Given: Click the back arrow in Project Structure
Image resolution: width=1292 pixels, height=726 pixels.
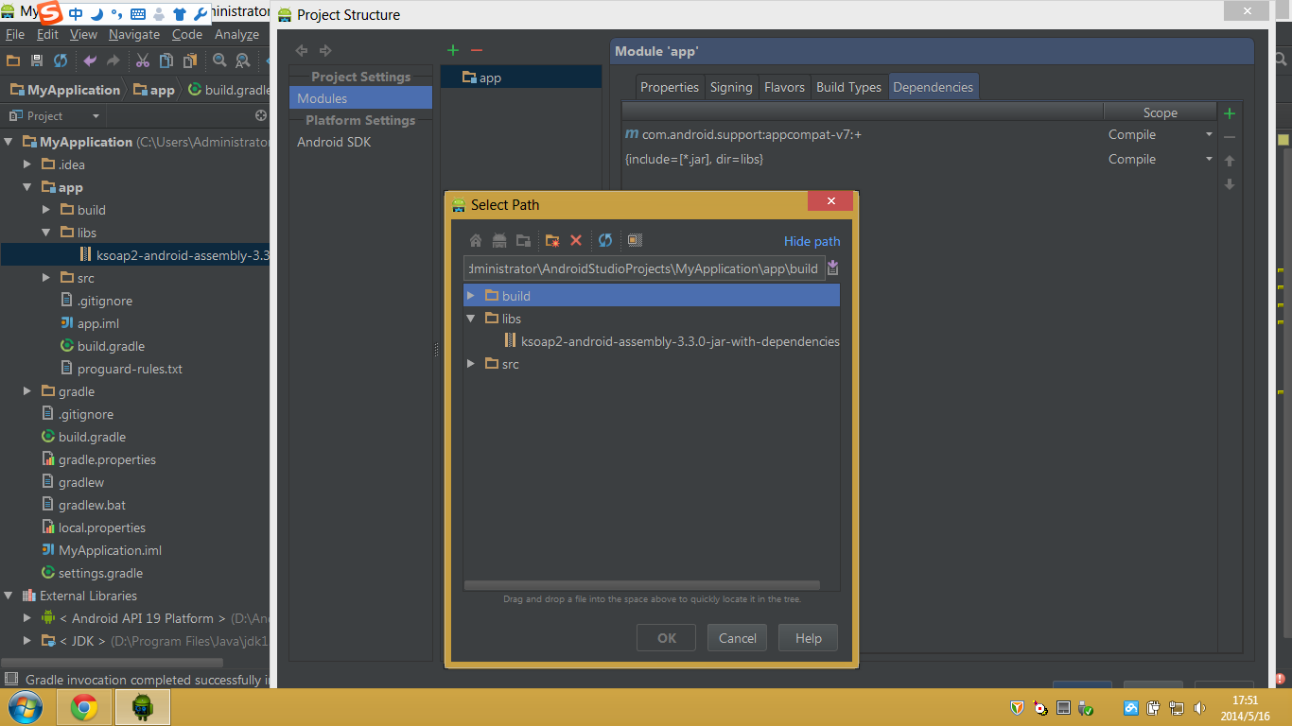Looking at the screenshot, I should 302,50.
